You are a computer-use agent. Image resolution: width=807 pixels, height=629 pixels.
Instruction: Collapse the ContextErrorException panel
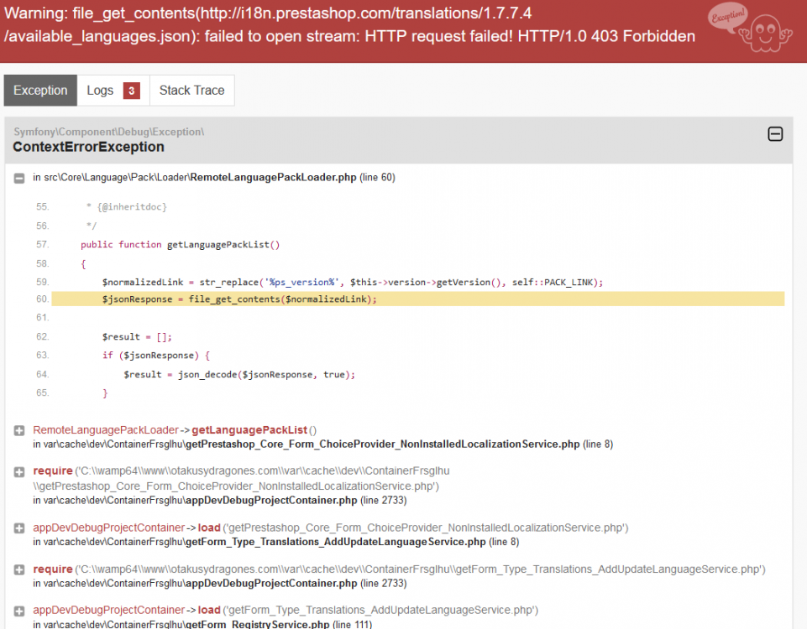click(x=775, y=134)
